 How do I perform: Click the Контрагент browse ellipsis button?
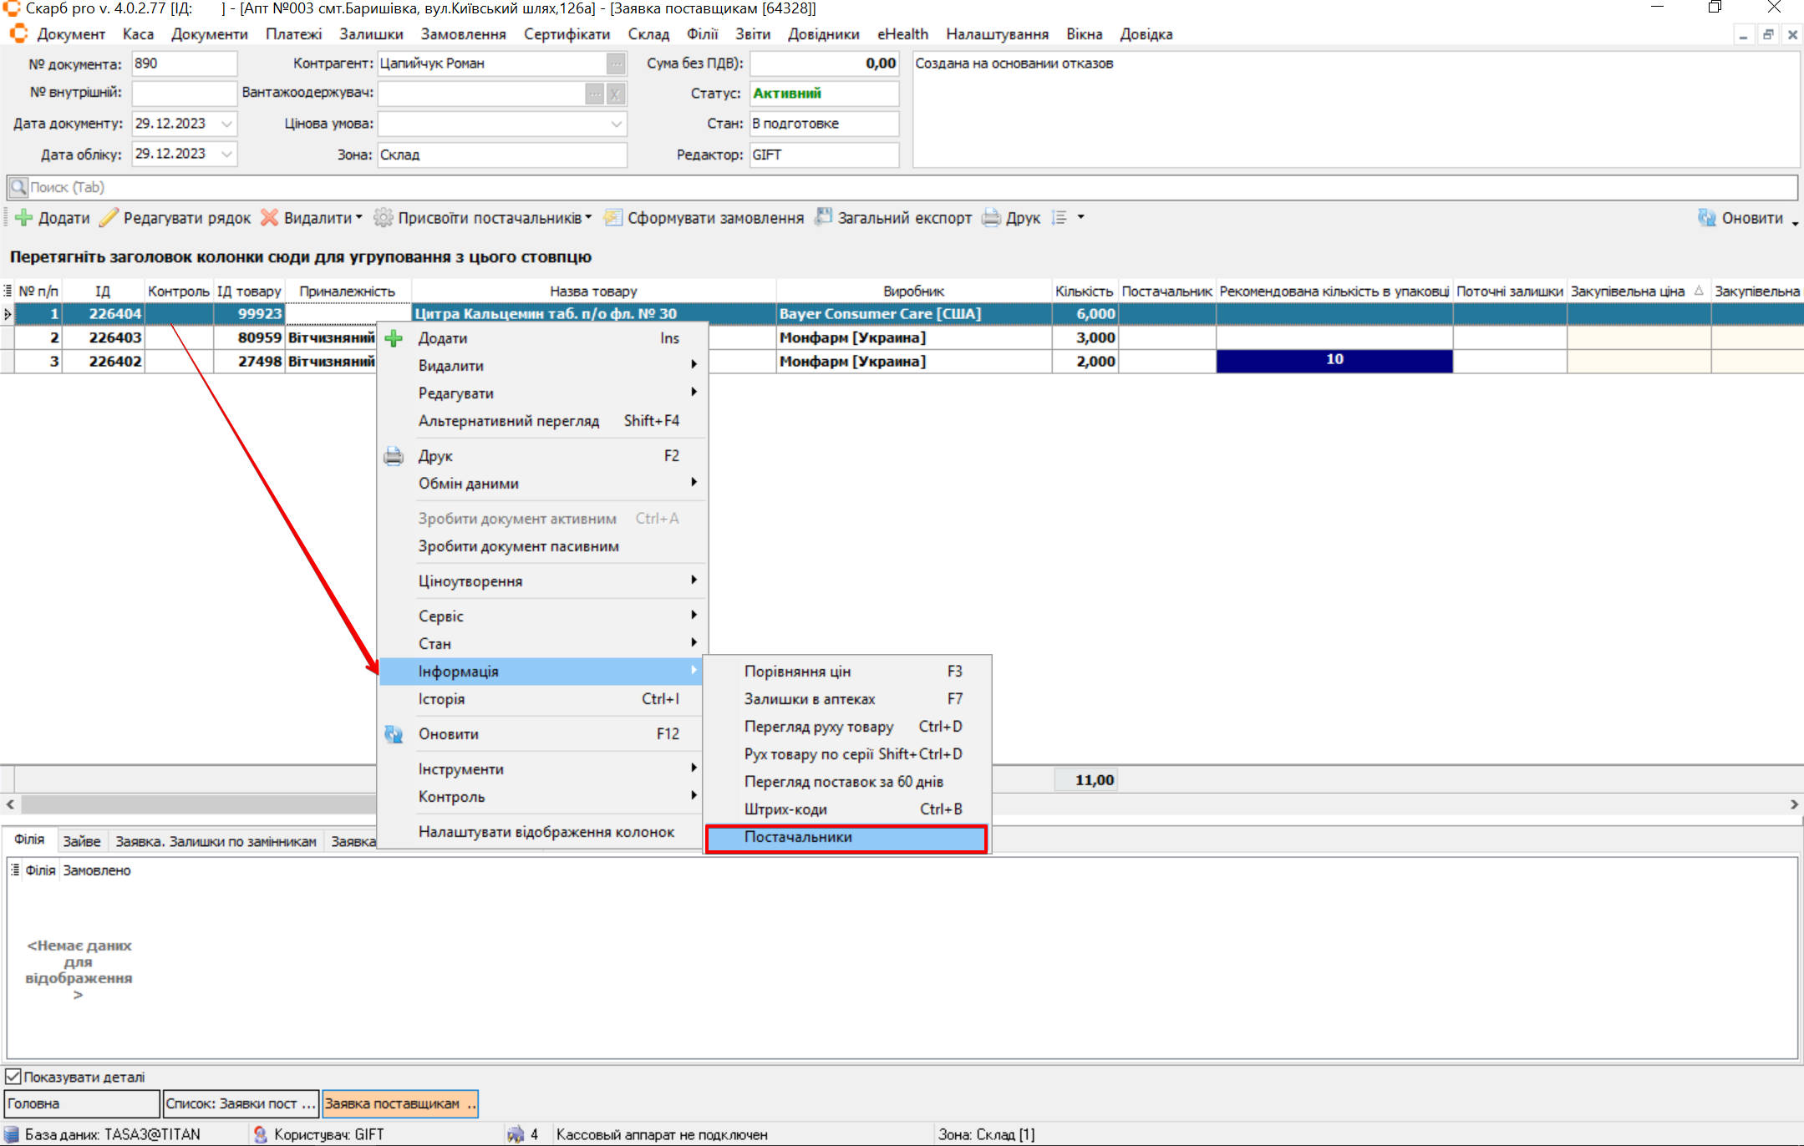coord(616,63)
